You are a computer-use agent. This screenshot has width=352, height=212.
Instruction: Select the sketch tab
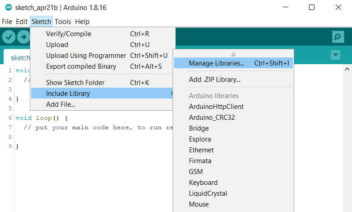17,57
